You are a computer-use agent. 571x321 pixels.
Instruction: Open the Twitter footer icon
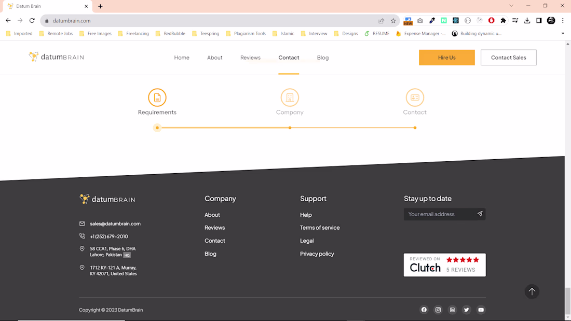pyautogui.click(x=467, y=310)
